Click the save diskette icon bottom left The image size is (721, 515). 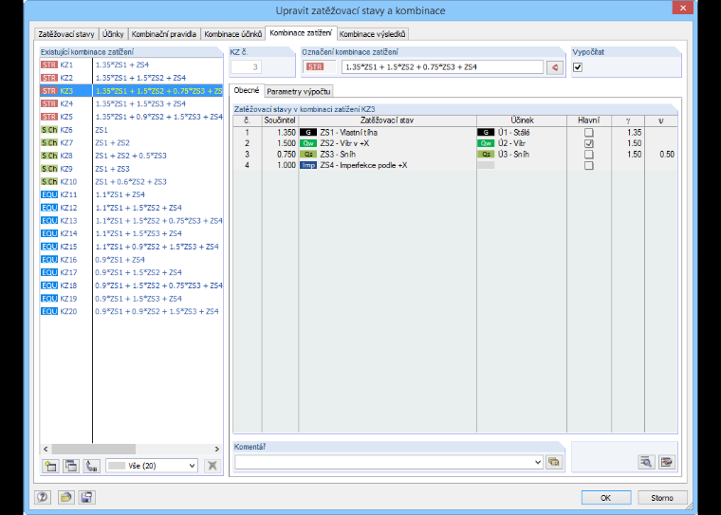click(86, 497)
